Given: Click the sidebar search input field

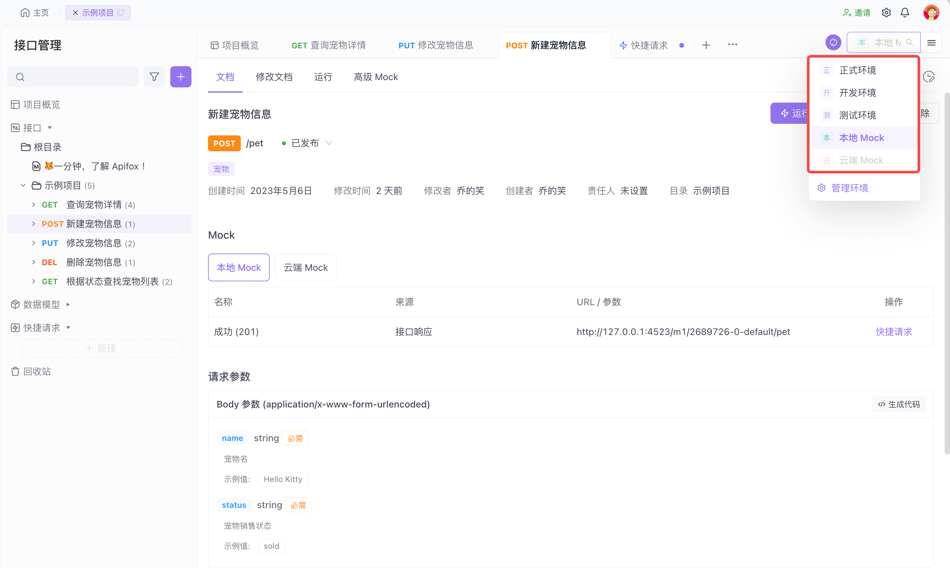Looking at the screenshot, I should pos(79,77).
